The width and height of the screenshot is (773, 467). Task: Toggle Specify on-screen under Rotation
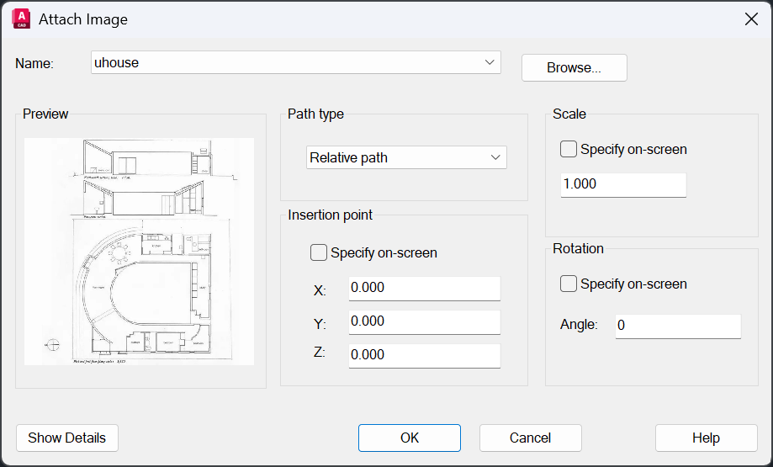[x=569, y=284]
